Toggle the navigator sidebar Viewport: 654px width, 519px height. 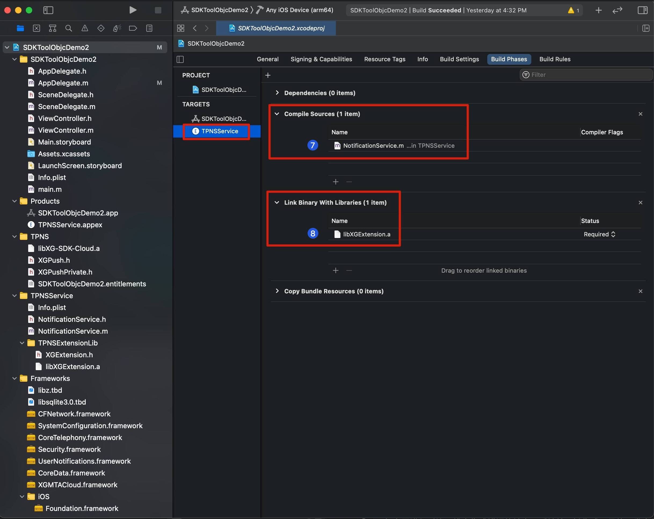[48, 10]
